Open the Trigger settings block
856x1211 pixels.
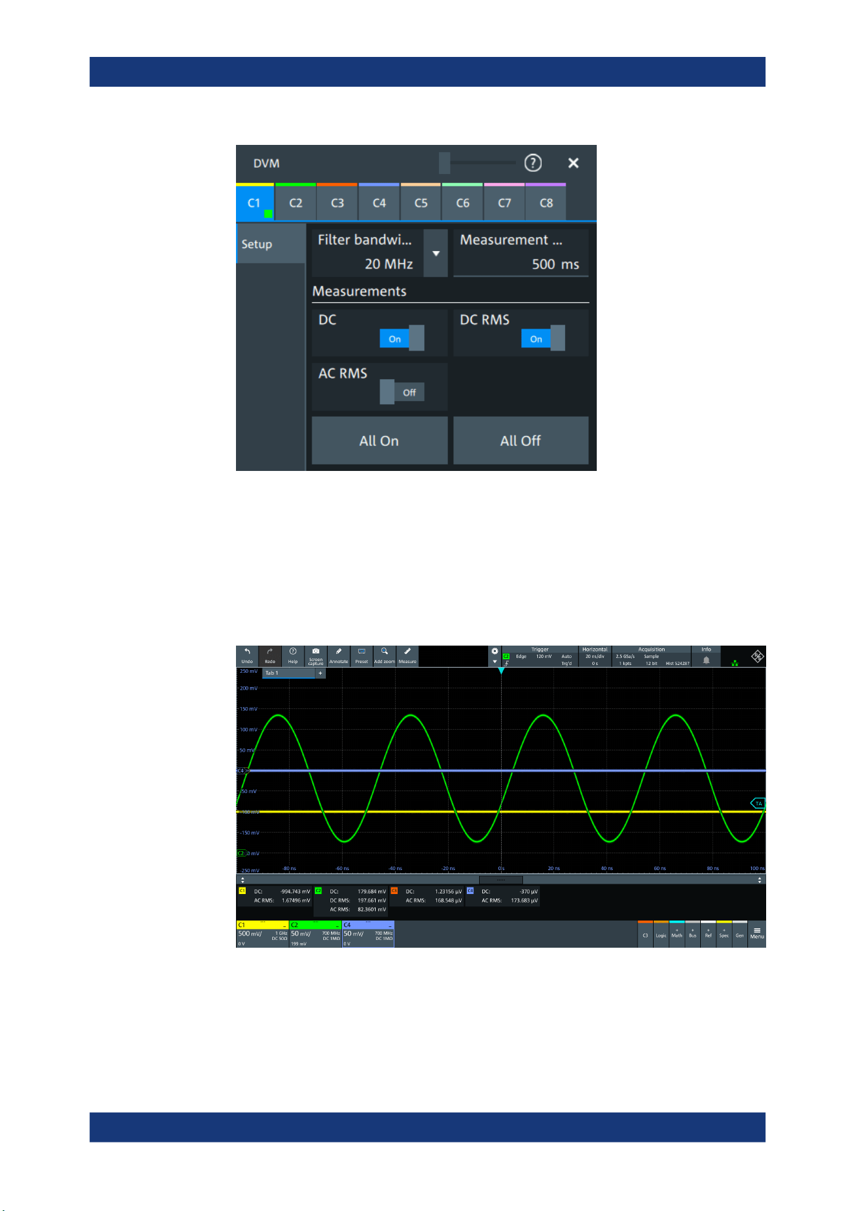(x=540, y=656)
